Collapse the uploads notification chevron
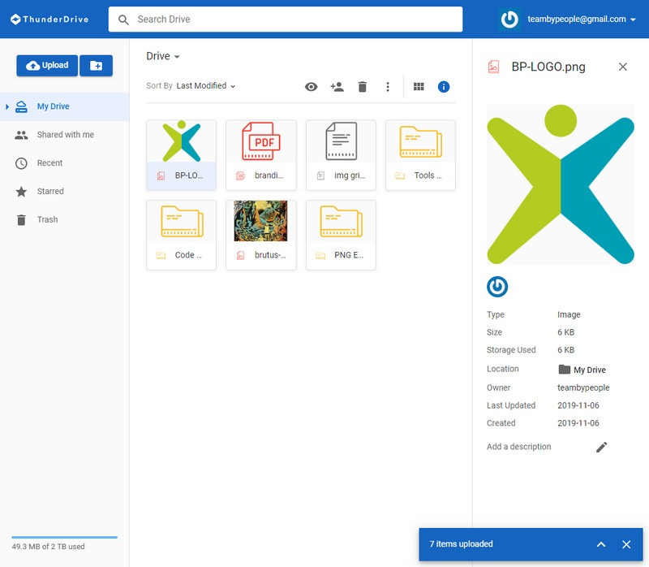This screenshot has width=649, height=567. (x=601, y=544)
